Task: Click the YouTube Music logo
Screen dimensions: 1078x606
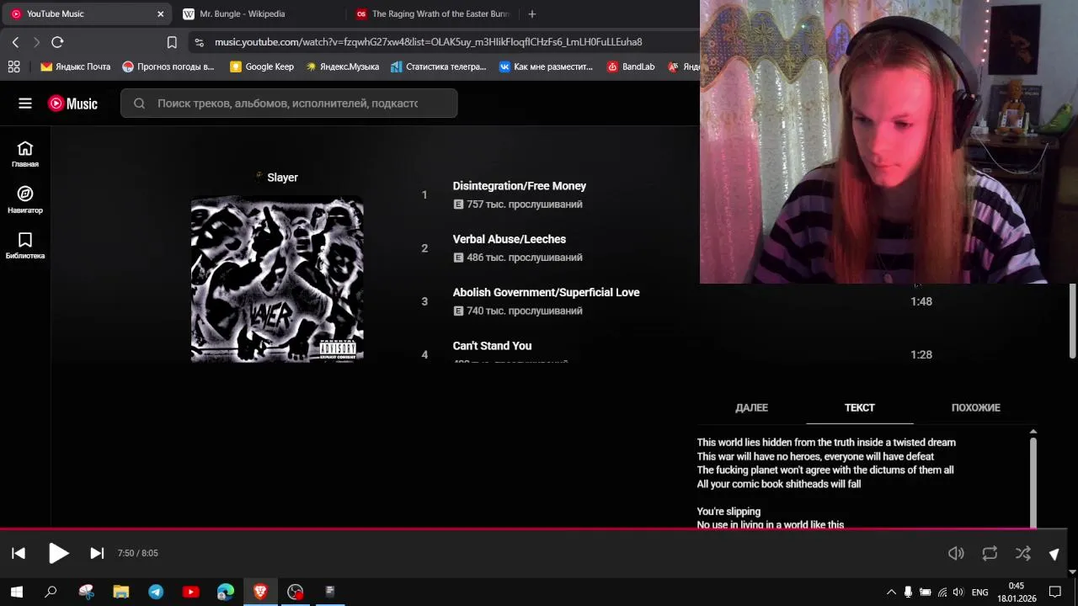Action: (x=72, y=104)
